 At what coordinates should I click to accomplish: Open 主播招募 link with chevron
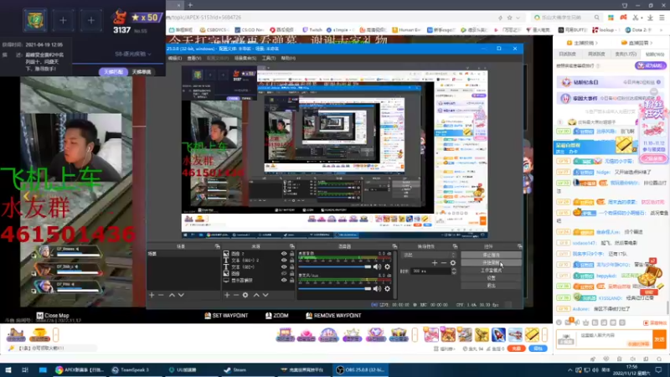coord(582,43)
